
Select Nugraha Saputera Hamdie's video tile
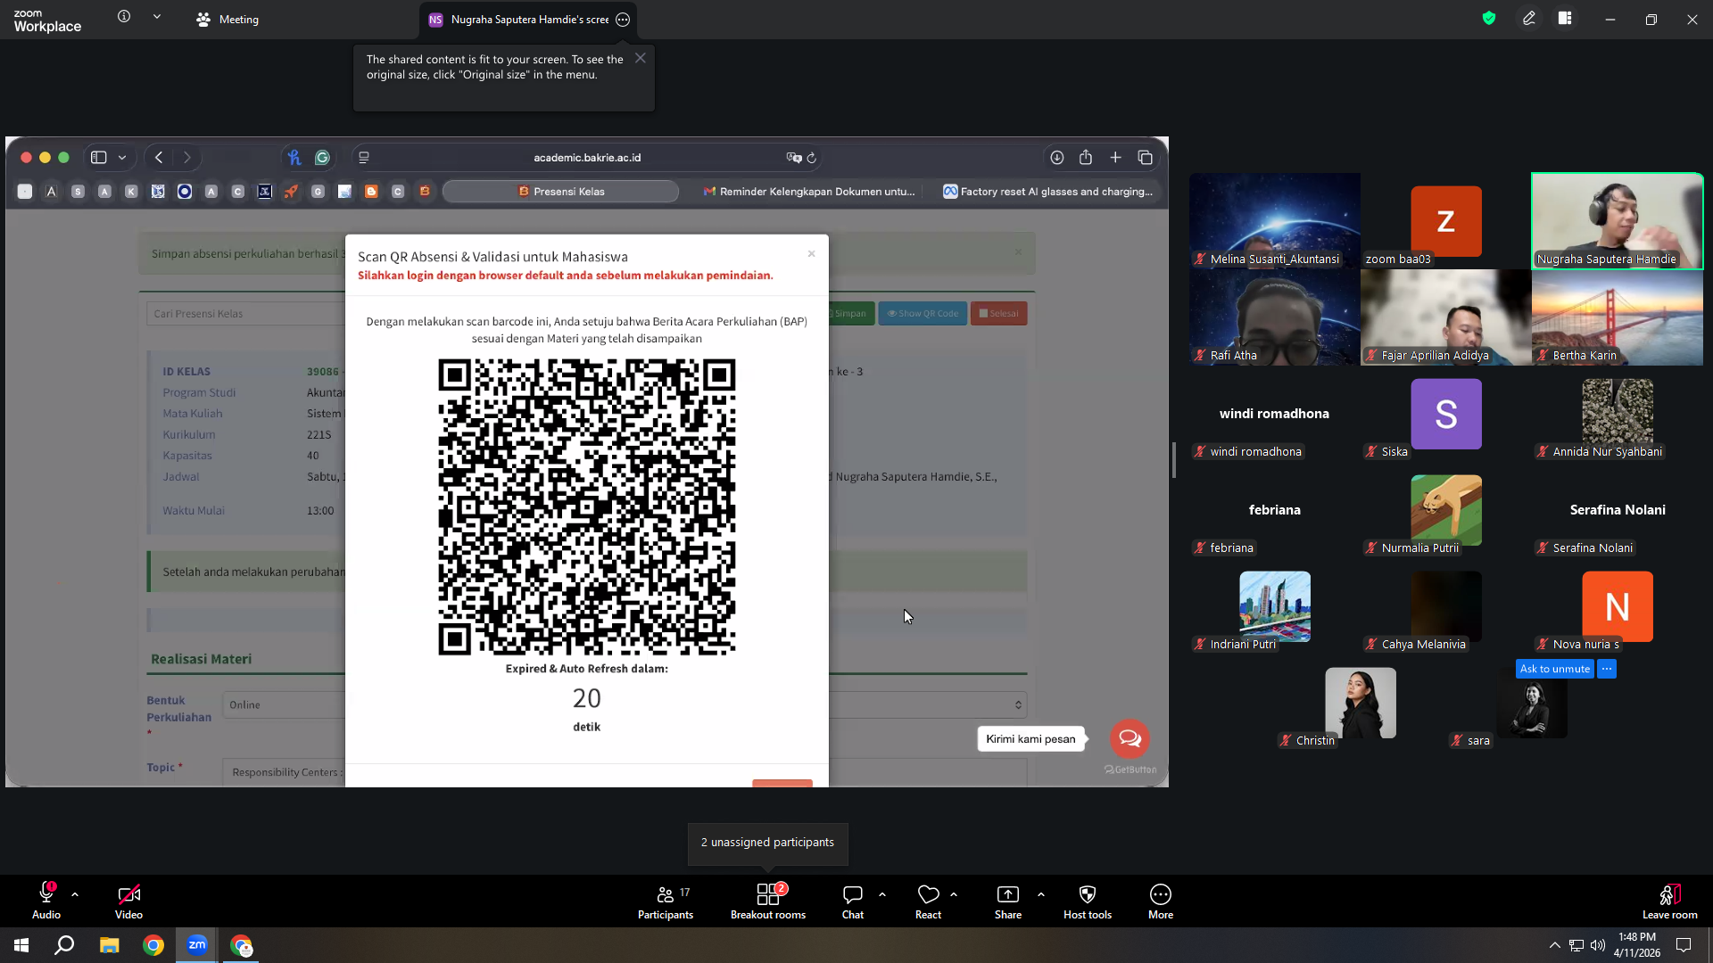coord(1618,221)
